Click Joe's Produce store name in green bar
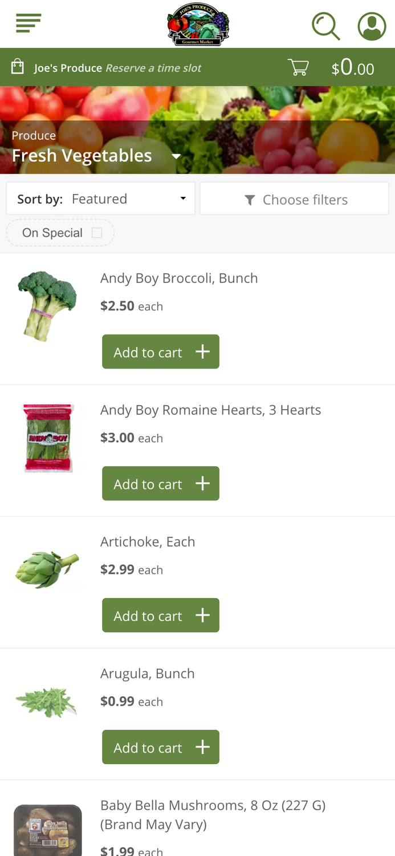This screenshot has width=395, height=856. (x=68, y=67)
